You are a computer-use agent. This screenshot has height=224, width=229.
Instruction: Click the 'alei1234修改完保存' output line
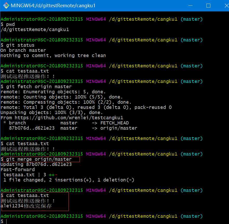click(x=26, y=206)
